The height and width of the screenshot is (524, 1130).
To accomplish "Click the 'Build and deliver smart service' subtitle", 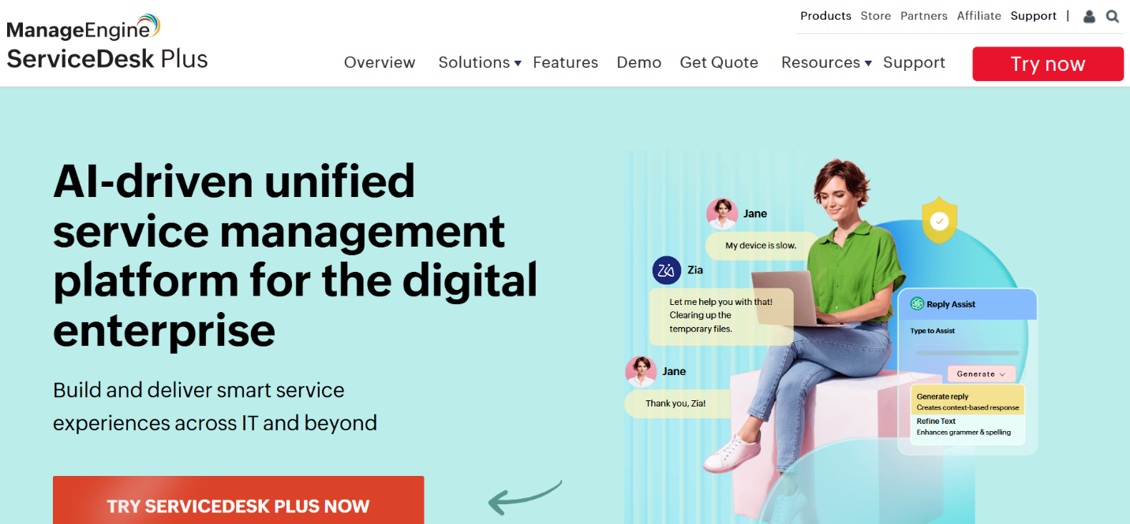I will 215,407.
